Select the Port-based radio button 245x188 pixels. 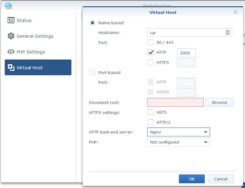[x=92, y=72]
